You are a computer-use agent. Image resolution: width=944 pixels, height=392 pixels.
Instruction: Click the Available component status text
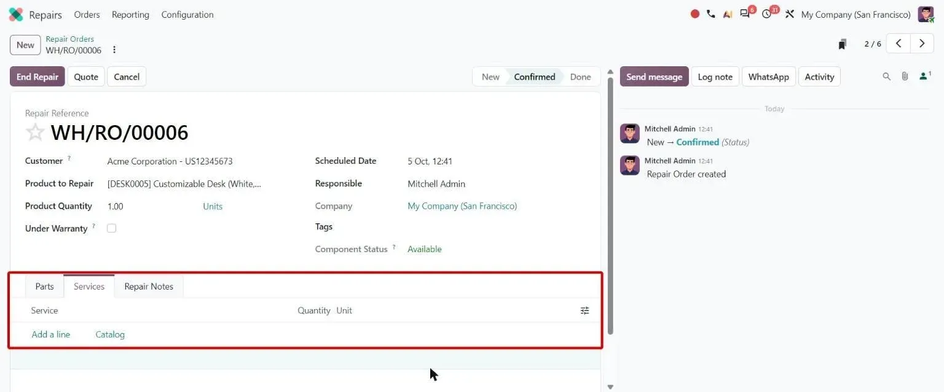[x=425, y=249]
